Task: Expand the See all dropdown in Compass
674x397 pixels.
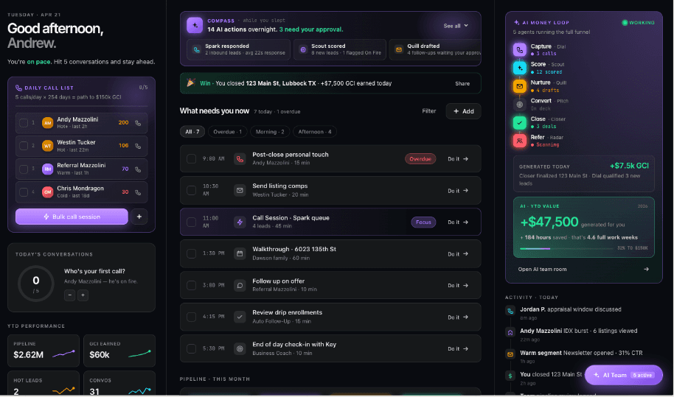Action: 456,26
